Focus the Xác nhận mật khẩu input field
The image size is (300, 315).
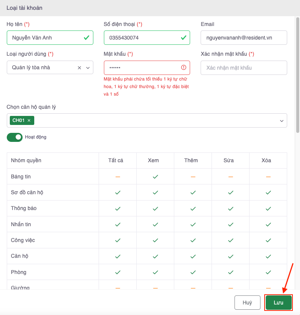244,68
